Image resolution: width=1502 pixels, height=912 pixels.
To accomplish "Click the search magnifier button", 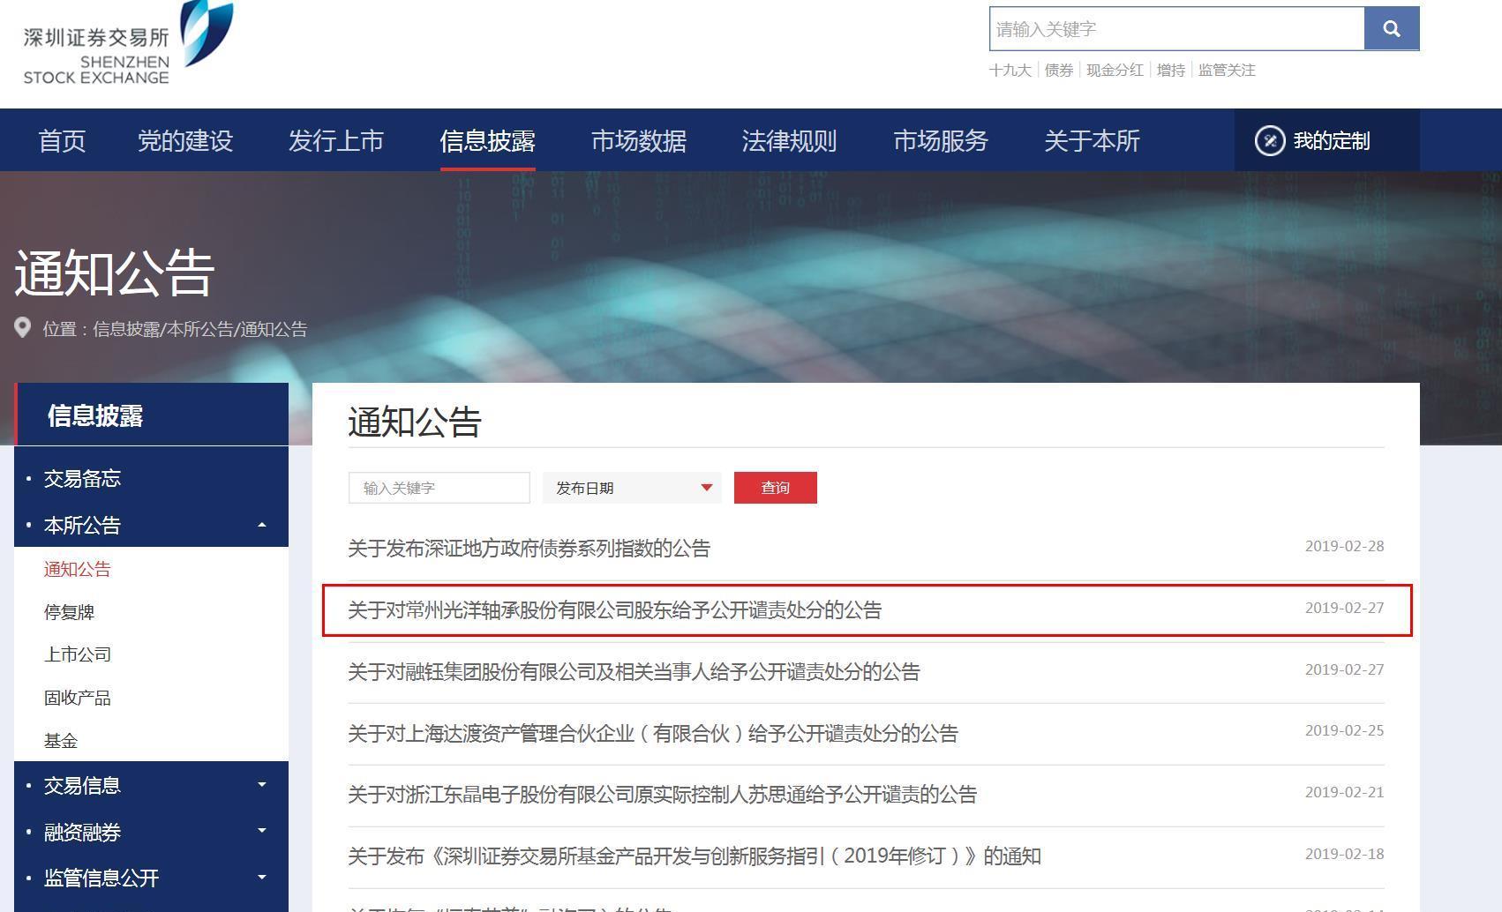I will (1392, 29).
